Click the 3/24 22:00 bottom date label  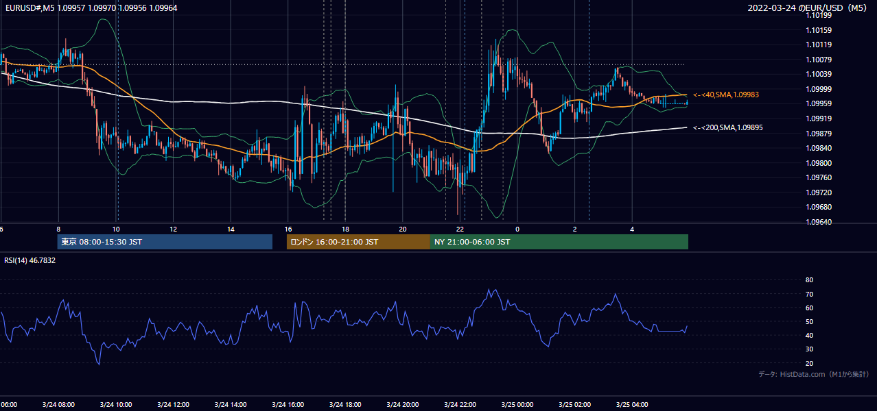click(x=460, y=405)
